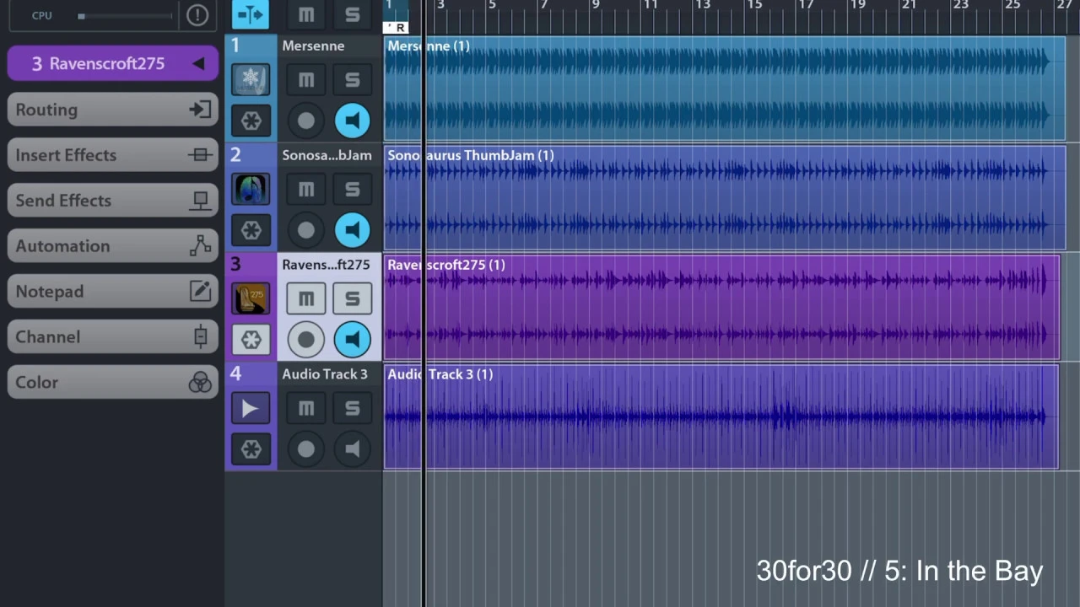1080x607 pixels.
Task: Open the Ravenscroft275 instrument icon
Action: point(251,298)
